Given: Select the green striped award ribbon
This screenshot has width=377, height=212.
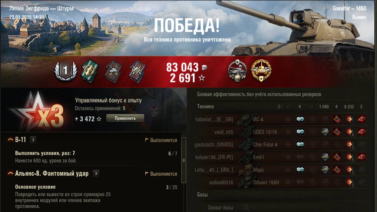Looking at the screenshot, I should [x=90, y=71].
